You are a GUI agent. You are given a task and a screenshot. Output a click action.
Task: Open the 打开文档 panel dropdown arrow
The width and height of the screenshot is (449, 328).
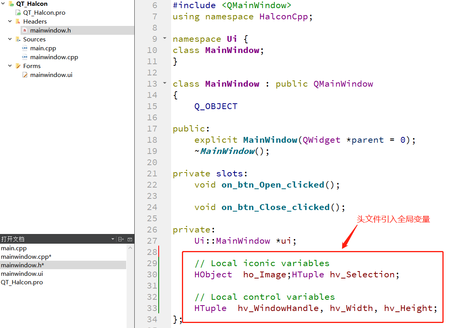point(113,239)
